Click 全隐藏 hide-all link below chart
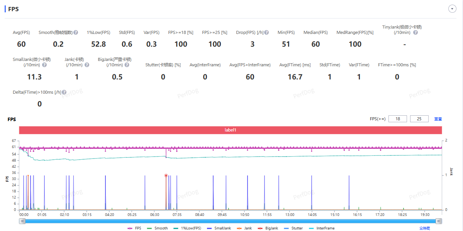This screenshot has width=463, height=231. [x=424, y=228]
